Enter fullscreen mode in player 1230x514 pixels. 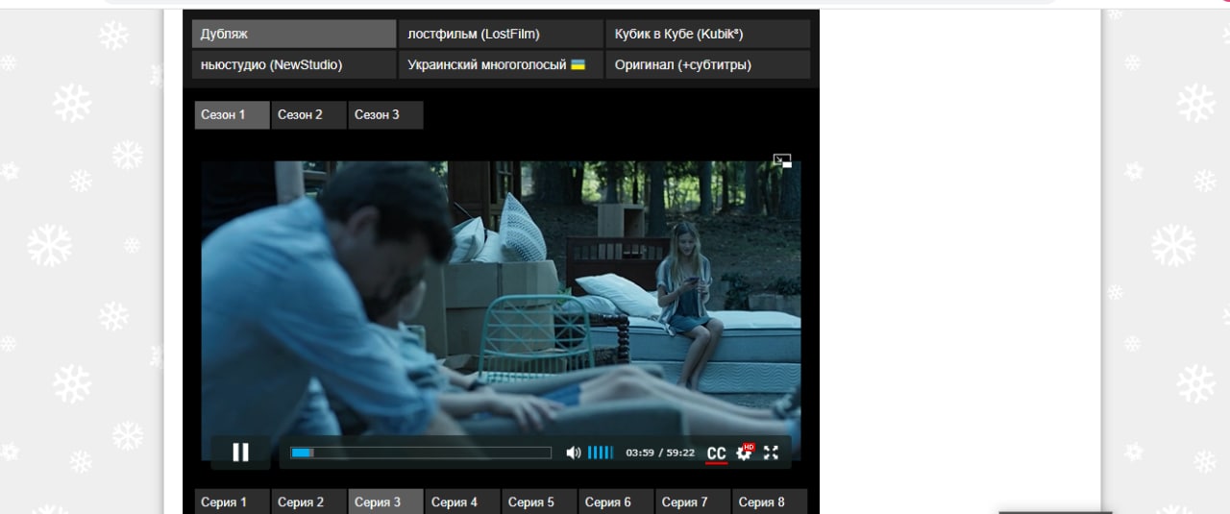pyautogui.click(x=771, y=453)
